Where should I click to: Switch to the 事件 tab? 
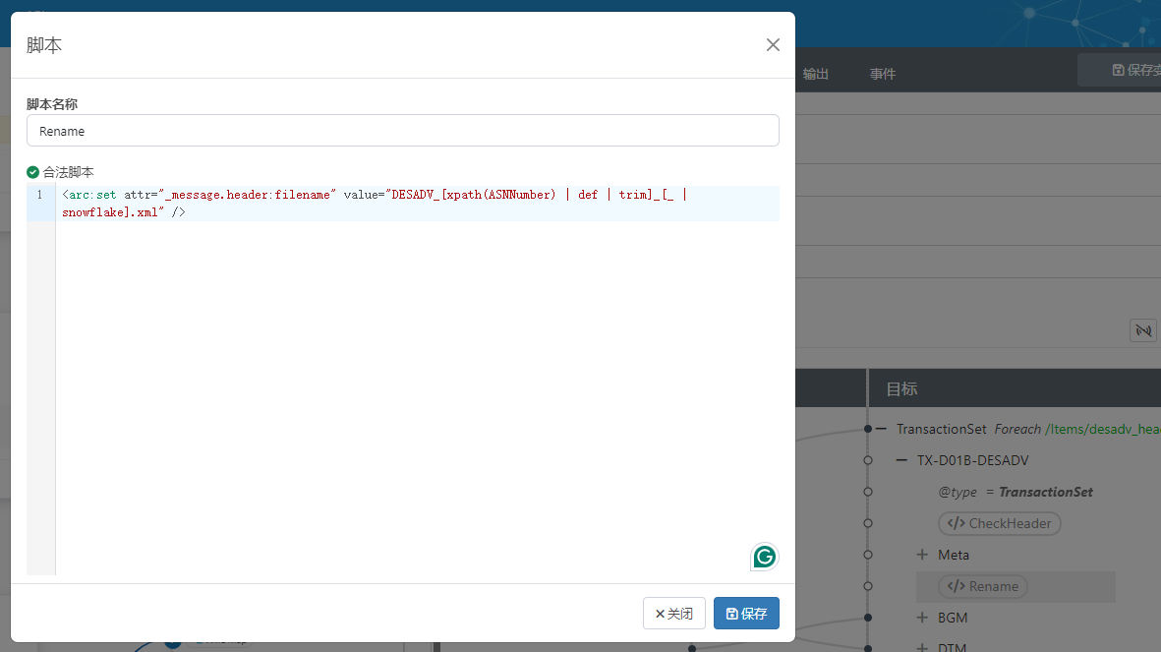882,74
